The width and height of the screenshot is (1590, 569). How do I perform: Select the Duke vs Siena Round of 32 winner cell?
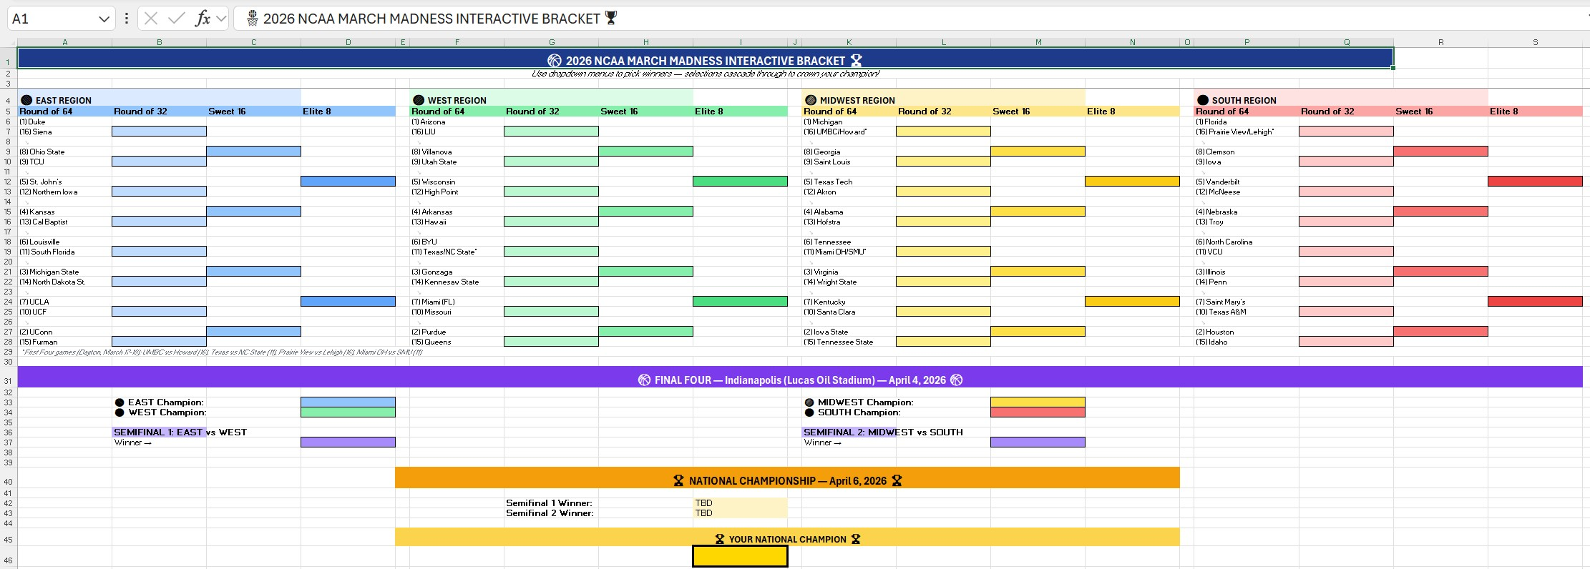coord(159,132)
